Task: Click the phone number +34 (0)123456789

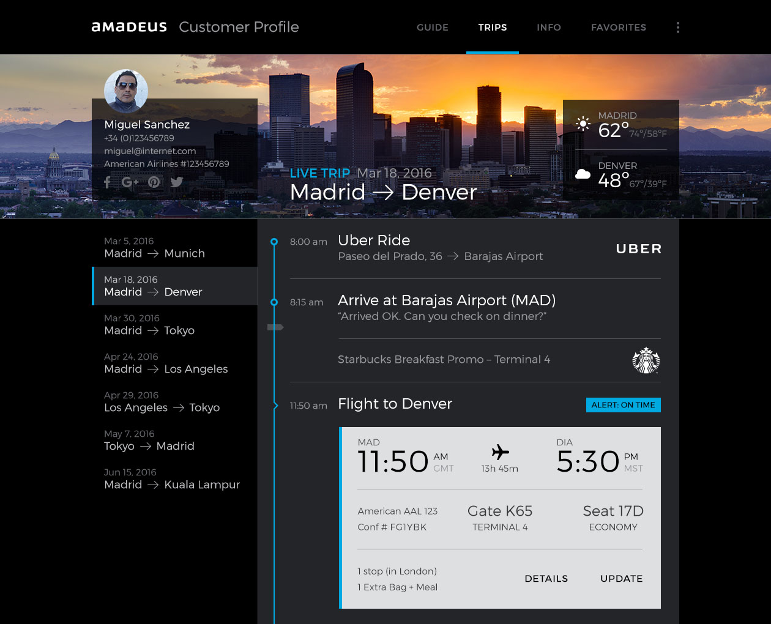Action: point(139,138)
